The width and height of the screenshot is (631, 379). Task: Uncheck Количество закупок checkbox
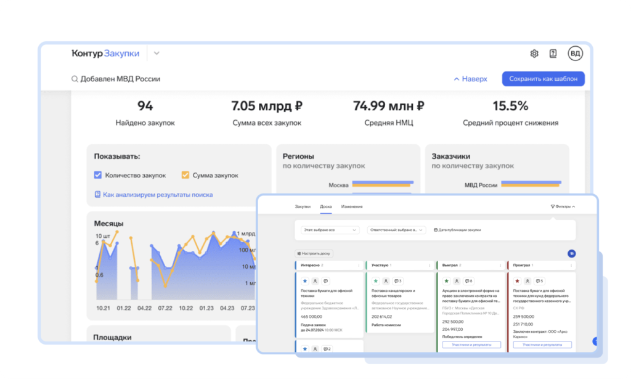[98, 175]
